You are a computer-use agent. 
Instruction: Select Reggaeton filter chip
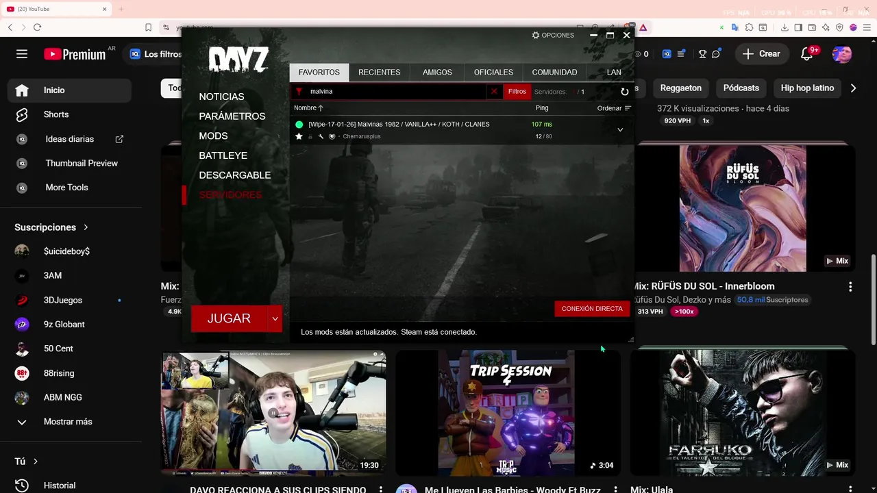click(680, 88)
